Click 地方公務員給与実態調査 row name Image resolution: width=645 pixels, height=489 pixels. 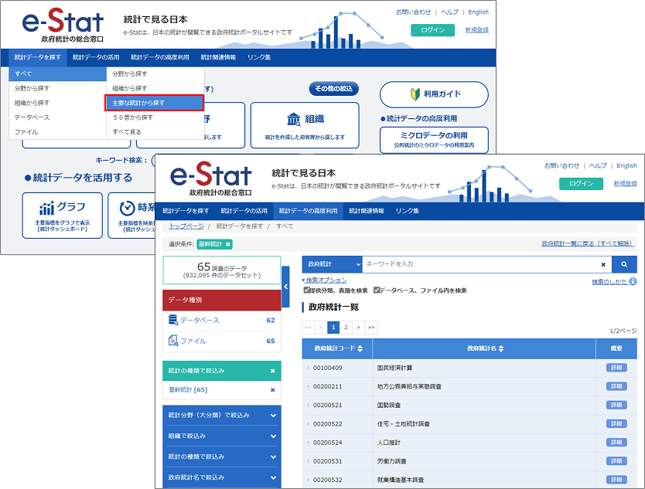pyautogui.click(x=409, y=387)
